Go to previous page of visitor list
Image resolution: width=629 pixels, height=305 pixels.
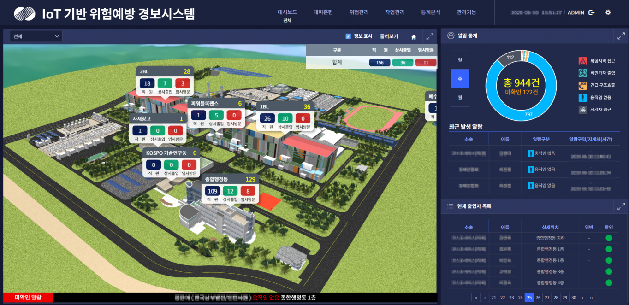(x=485, y=298)
